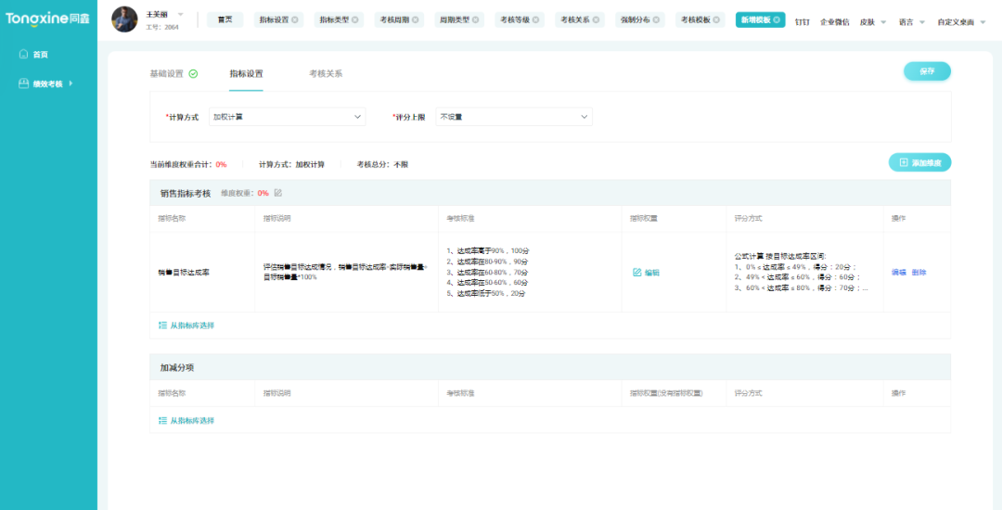Click 删除 link in the indicator row

[918, 273]
